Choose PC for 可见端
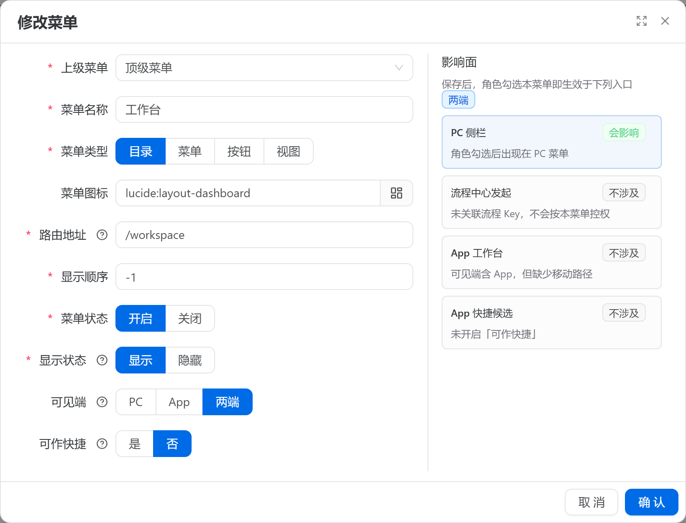The height and width of the screenshot is (523, 686). (136, 402)
